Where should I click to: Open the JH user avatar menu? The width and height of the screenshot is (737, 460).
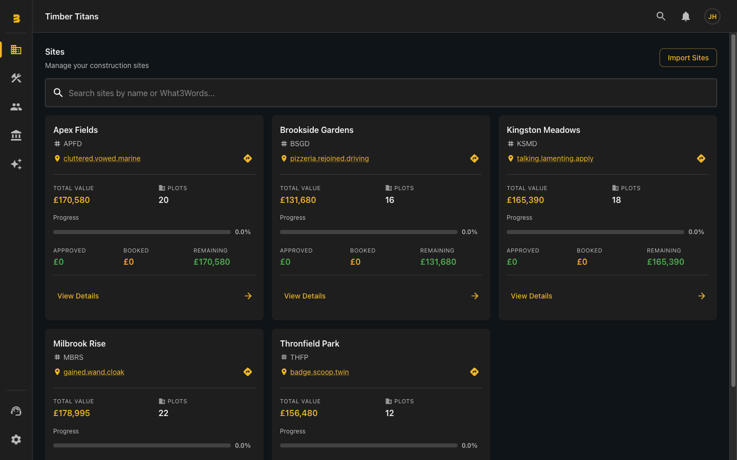click(x=712, y=16)
